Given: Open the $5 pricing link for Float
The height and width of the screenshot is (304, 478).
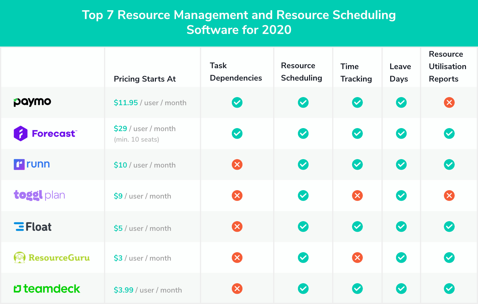Looking at the screenshot, I should tap(119, 228).
